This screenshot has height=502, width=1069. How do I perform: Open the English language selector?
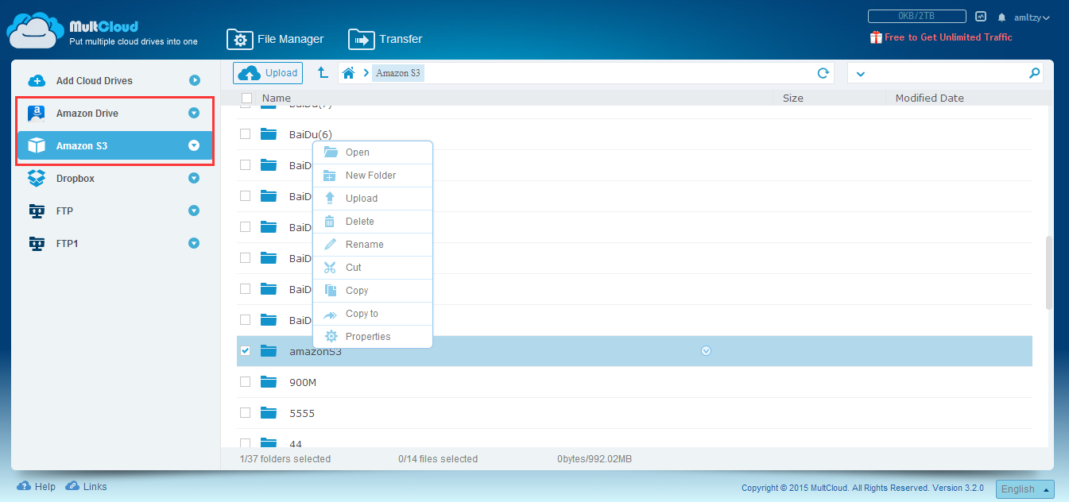point(1025,489)
